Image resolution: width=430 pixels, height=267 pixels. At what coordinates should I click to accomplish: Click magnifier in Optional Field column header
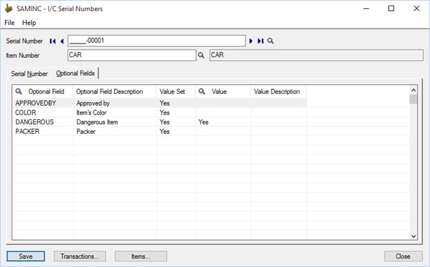pos(19,92)
